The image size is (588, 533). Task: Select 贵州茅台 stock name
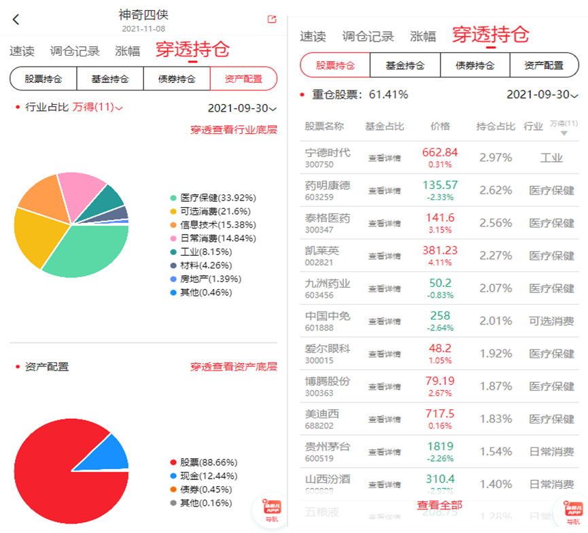[328, 447]
